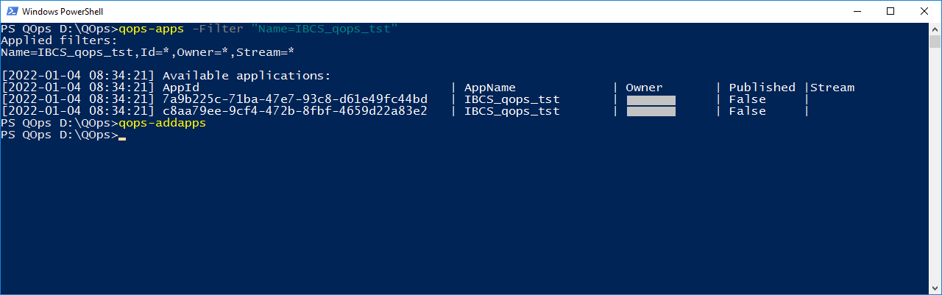Close the Windows PowerShell window

pyautogui.click(x=924, y=12)
